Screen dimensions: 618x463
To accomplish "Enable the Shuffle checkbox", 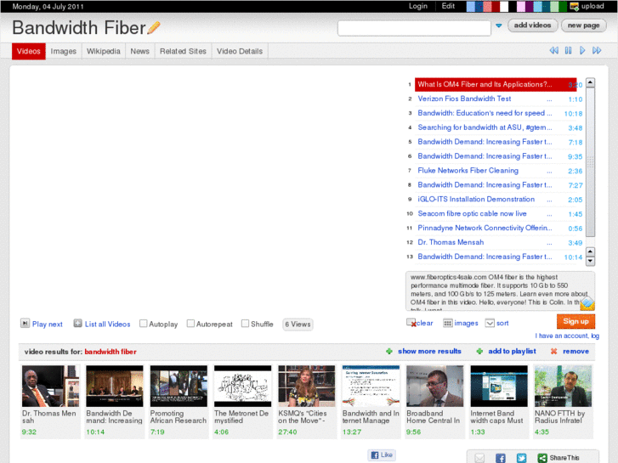I will 245,324.
